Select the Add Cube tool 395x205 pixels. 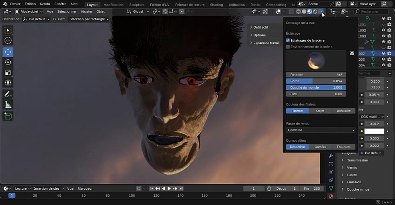click(x=8, y=116)
